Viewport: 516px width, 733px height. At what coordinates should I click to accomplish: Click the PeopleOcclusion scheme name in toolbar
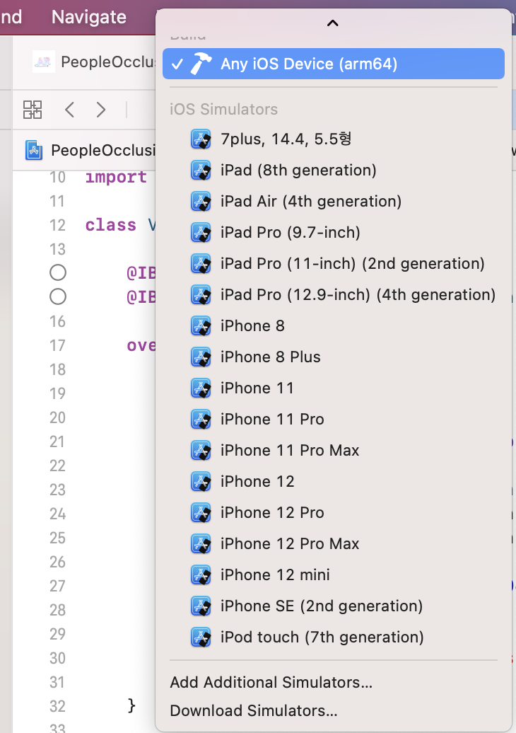[x=108, y=62]
